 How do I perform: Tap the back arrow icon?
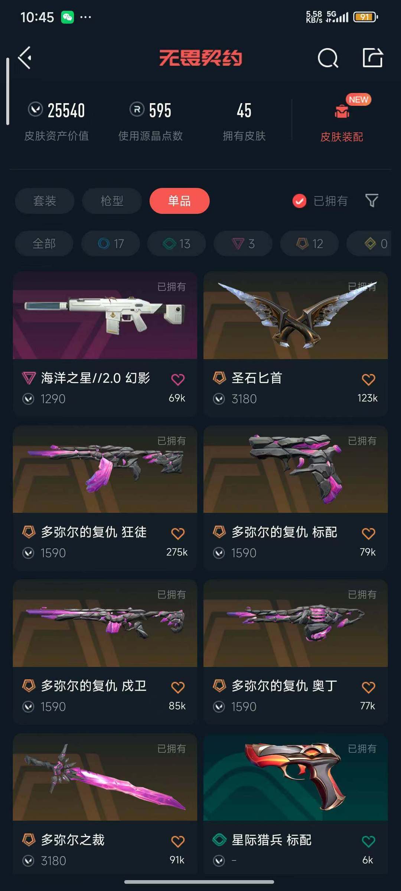click(25, 58)
